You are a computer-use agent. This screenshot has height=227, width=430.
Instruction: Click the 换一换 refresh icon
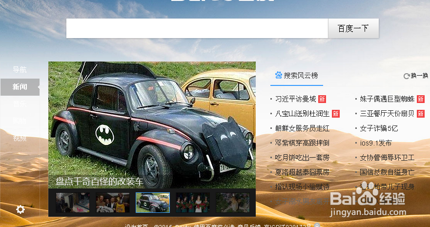[407, 76]
